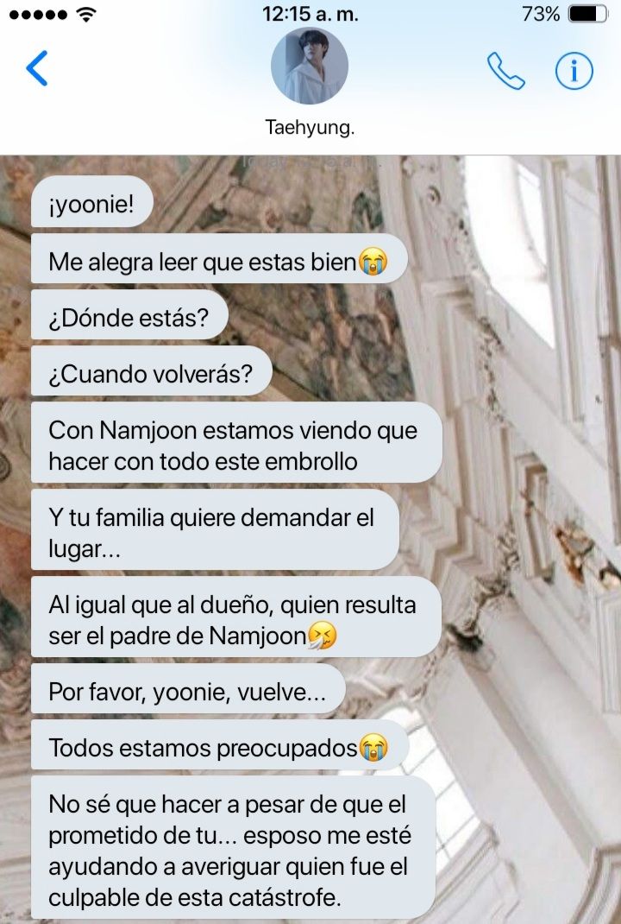Tap the Taehyung. contact name

(x=310, y=127)
